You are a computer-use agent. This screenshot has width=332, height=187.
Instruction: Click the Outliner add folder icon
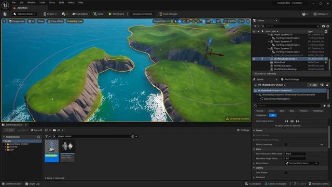click(323, 26)
